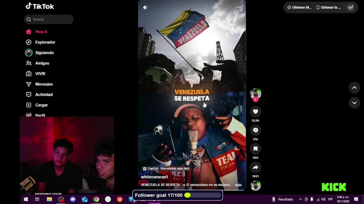
Task: Open the volume tray icon
Action: (x=323, y=199)
